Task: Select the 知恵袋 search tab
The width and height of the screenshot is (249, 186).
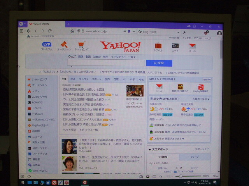Action: [x=97, y=57]
